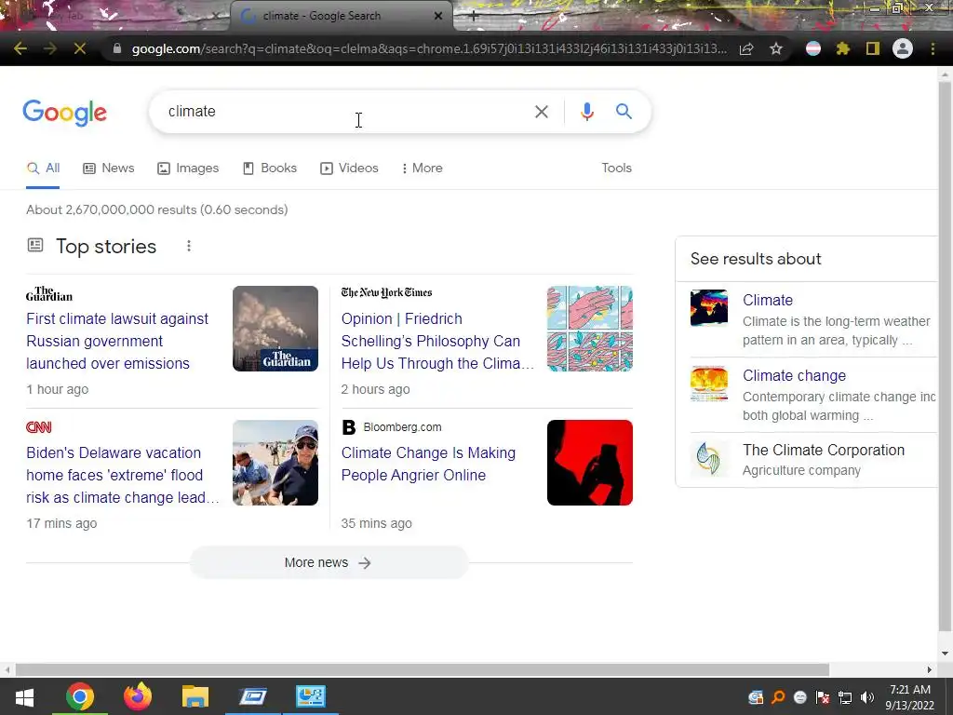Open The Climate Corporation result
The image size is (953, 715).
coord(823,451)
